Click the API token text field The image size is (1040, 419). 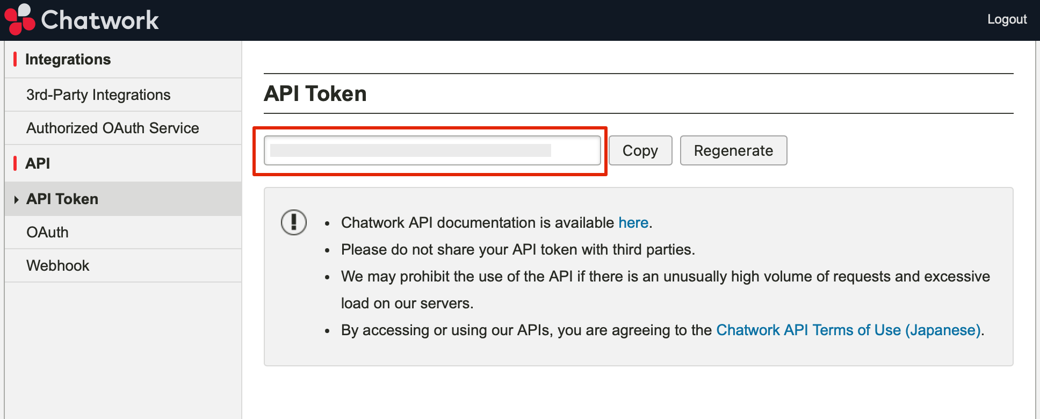(432, 150)
